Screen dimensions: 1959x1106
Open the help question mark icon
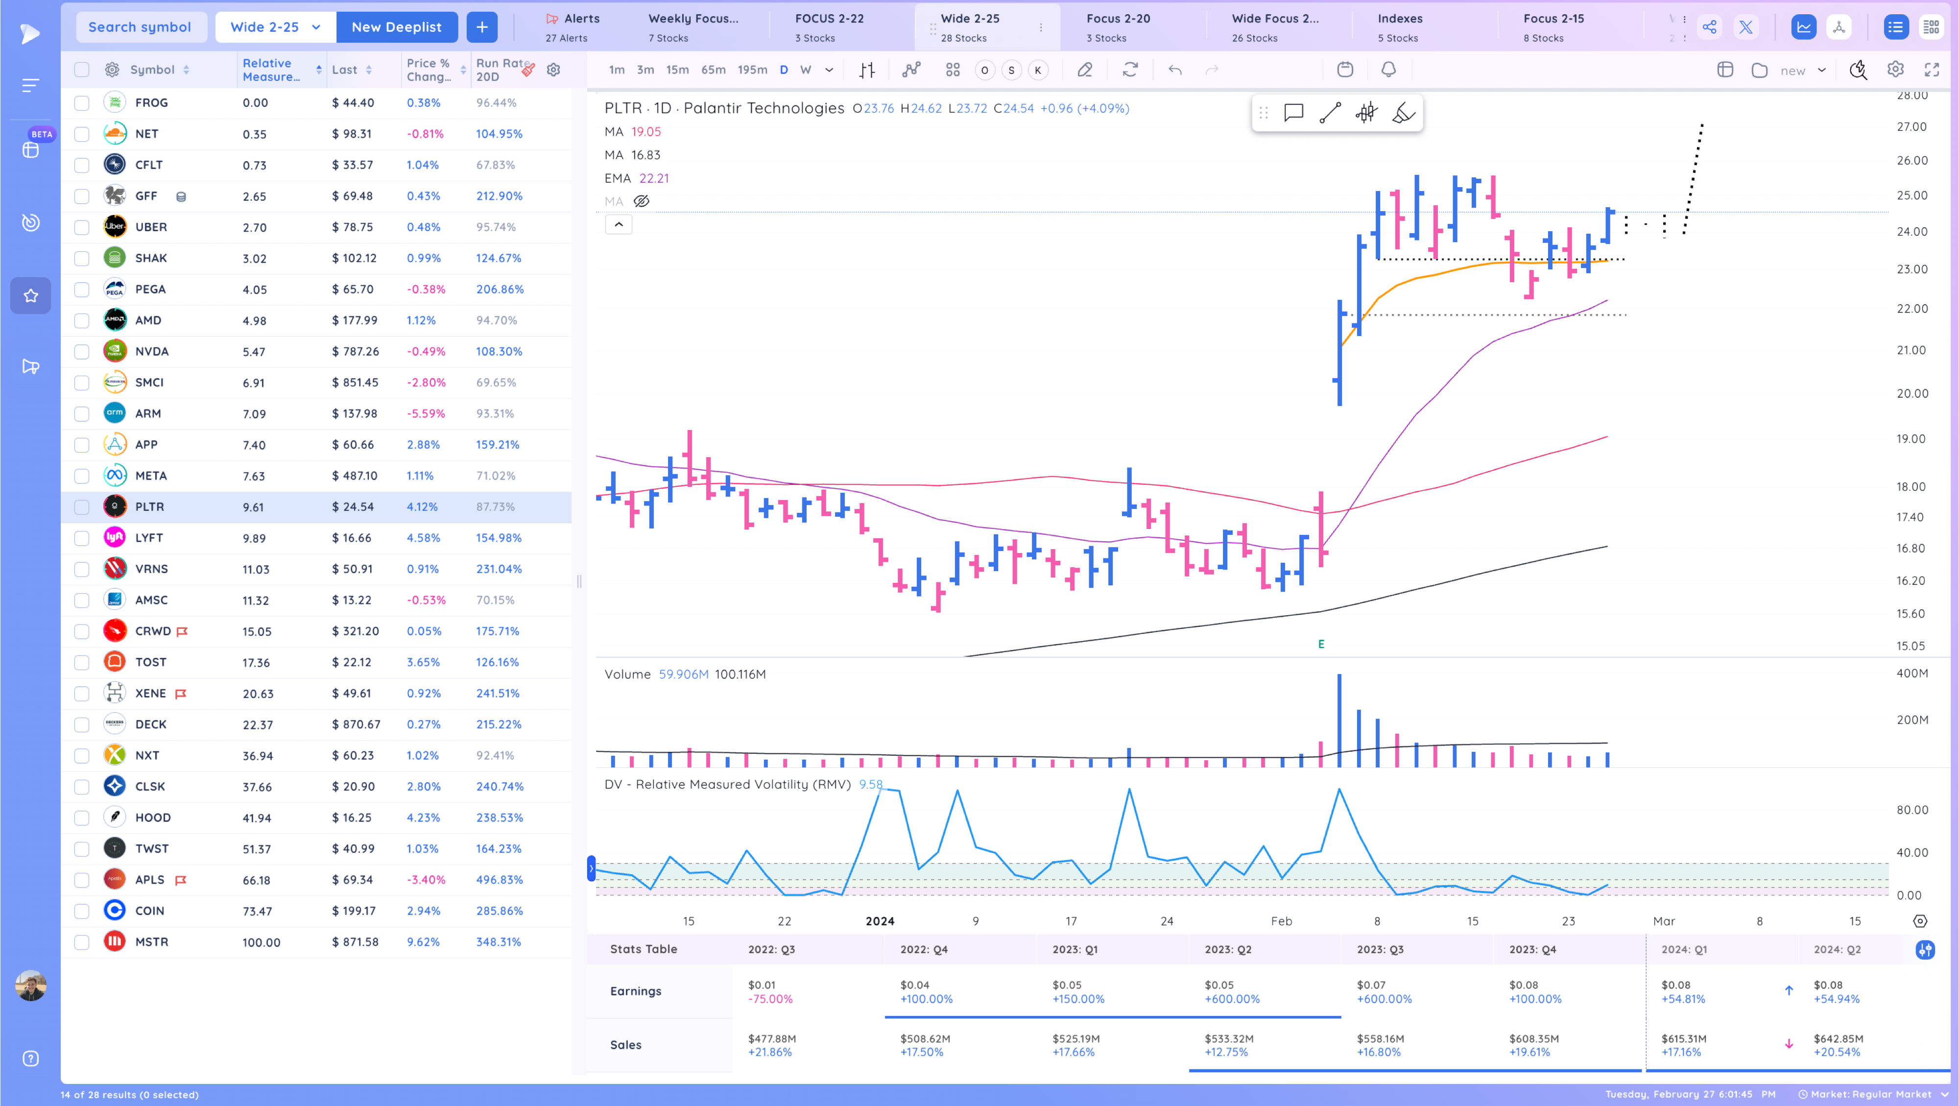pyautogui.click(x=30, y=1058)
